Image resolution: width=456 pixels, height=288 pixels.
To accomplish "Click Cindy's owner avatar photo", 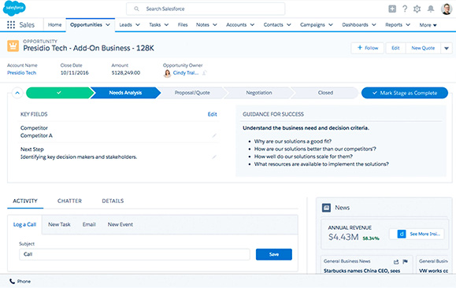I will (167, 73).
